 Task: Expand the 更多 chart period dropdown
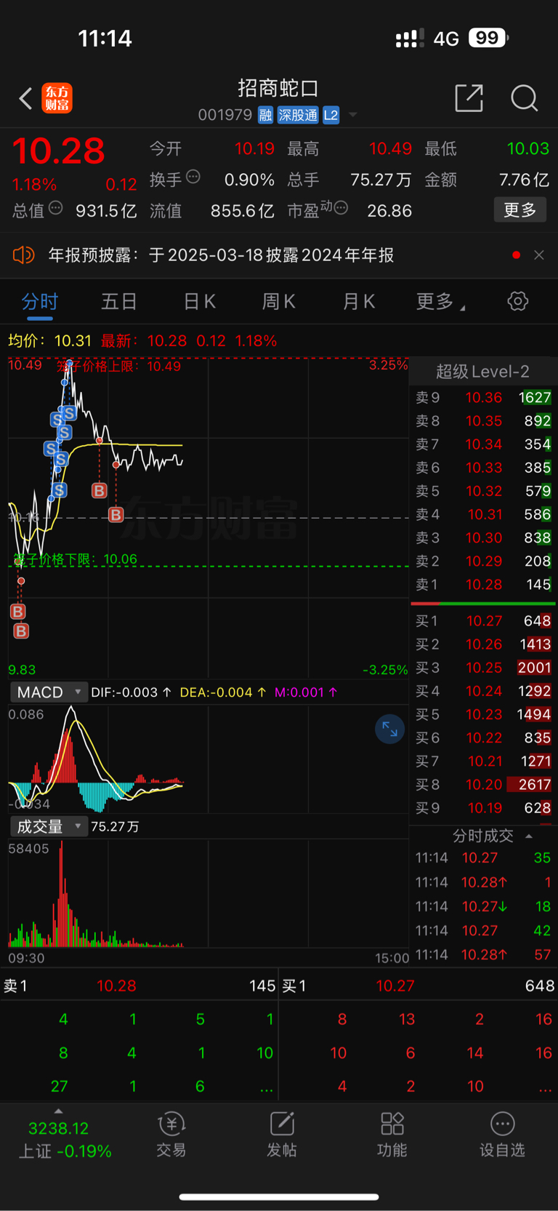click(440, 301)
